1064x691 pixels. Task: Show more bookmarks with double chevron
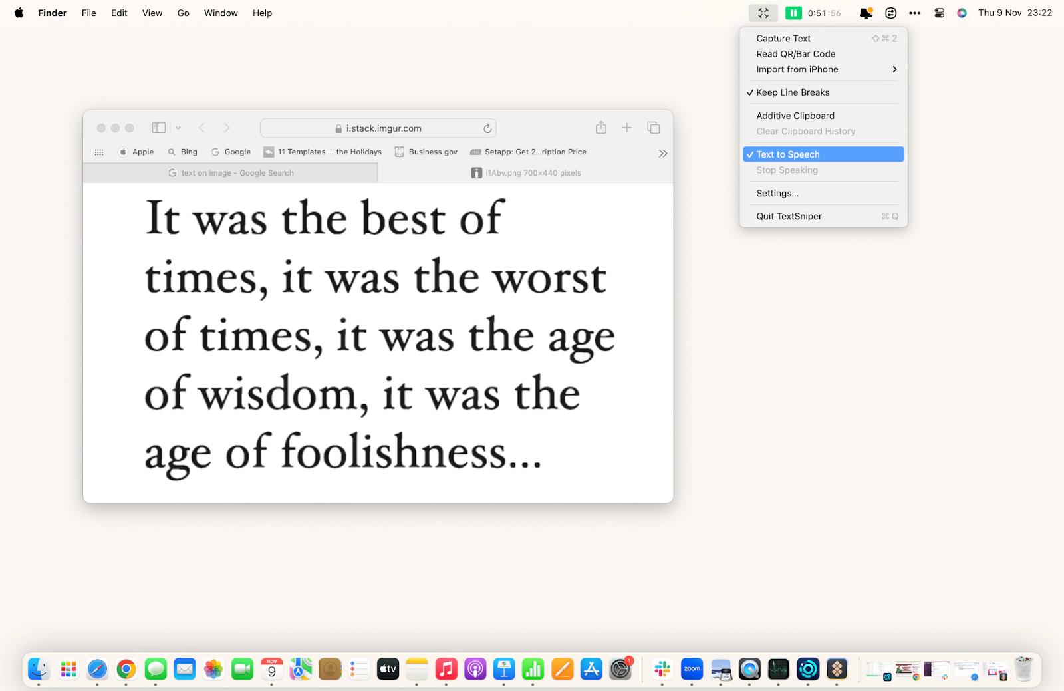click(x=662, y=154)
